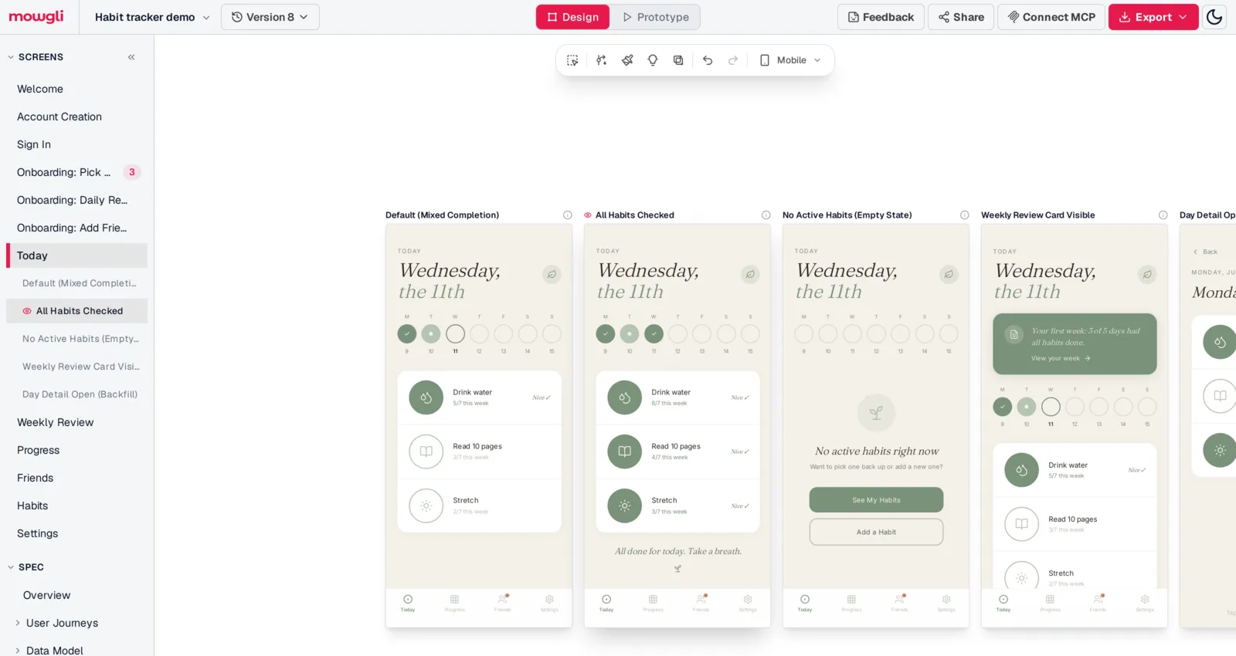Toggle Read 10 pages circle in Weekly Review frame
The image size is (1236, 656).
(x=1022, y=524)
